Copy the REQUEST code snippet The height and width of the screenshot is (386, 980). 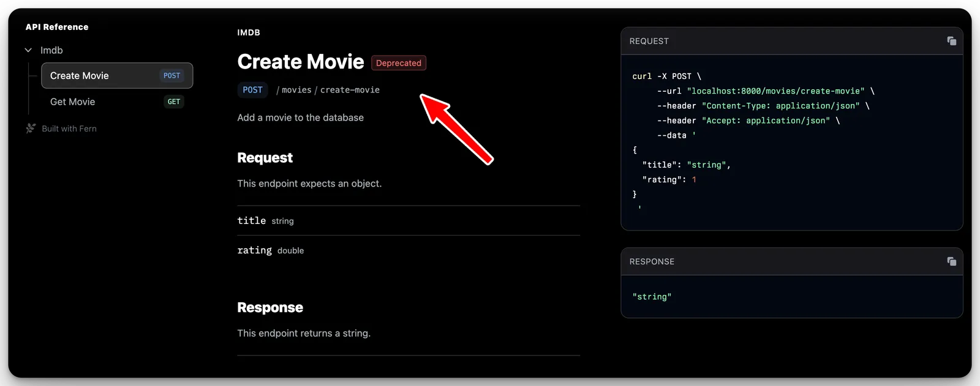[951, 41]
